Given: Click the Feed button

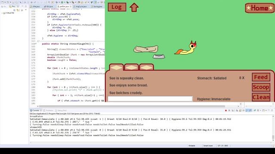Looking at the screenshot, I should (x=261, y=77).
